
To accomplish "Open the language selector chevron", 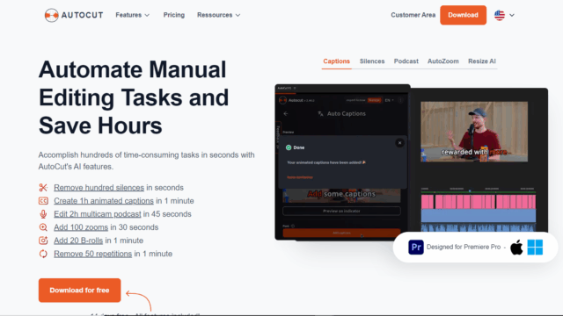I will pyautogui.click(x=512, y=15).
